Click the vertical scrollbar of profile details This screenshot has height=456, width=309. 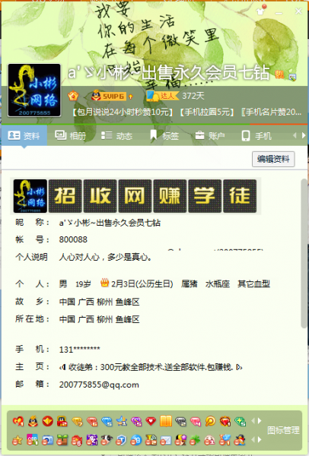click(304, 253)
